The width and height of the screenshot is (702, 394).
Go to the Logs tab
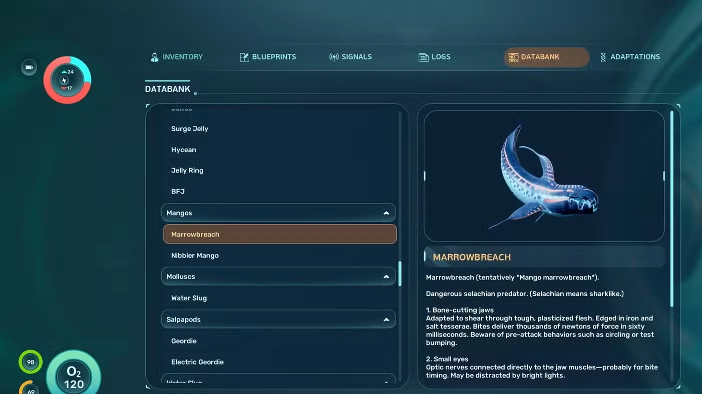coord(435,57)
